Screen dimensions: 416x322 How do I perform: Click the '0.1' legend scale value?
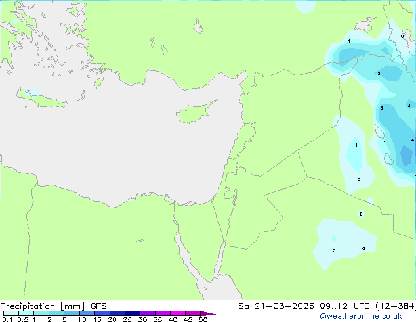point(7,319)
